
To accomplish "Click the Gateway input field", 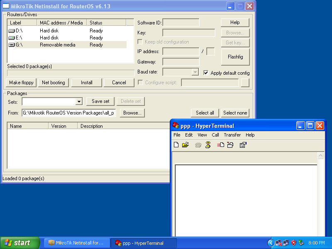I will pos(181,62).
